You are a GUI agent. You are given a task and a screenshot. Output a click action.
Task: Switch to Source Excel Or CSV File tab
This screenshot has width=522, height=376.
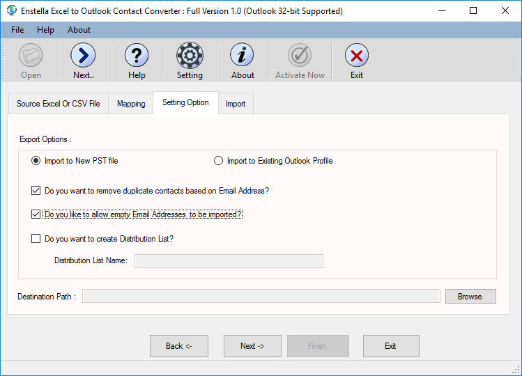[x=59, y=104]
